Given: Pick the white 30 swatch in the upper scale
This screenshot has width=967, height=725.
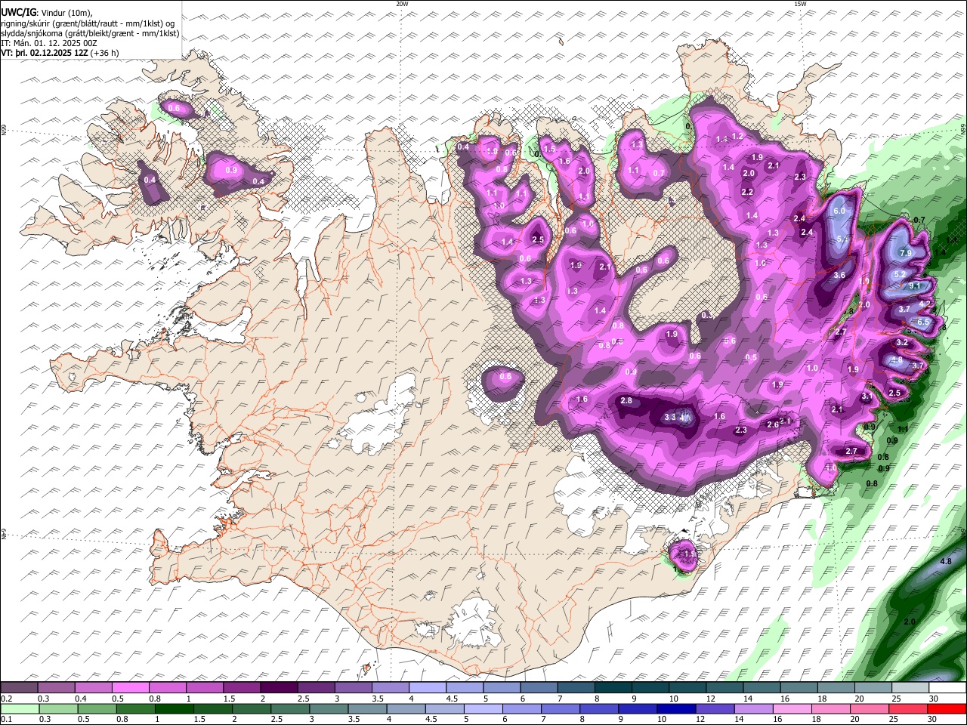Looking at the screenshot, I should point(948,688).
